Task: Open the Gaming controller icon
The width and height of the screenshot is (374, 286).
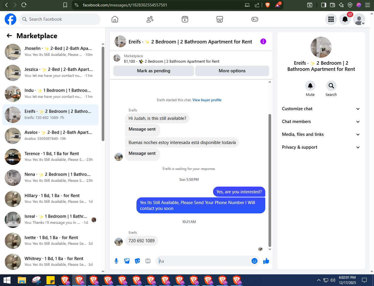Action: tap(255, 19)
